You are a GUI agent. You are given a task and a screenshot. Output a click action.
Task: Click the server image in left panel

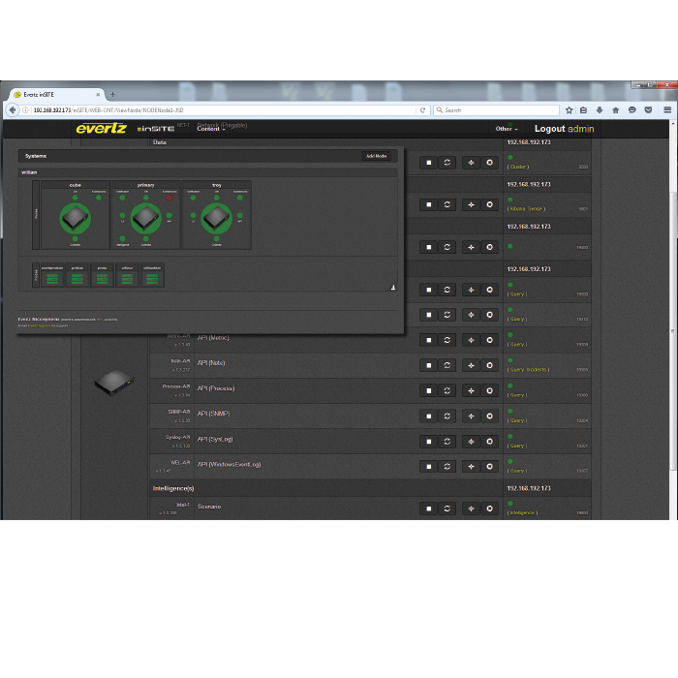coord(114,383)
